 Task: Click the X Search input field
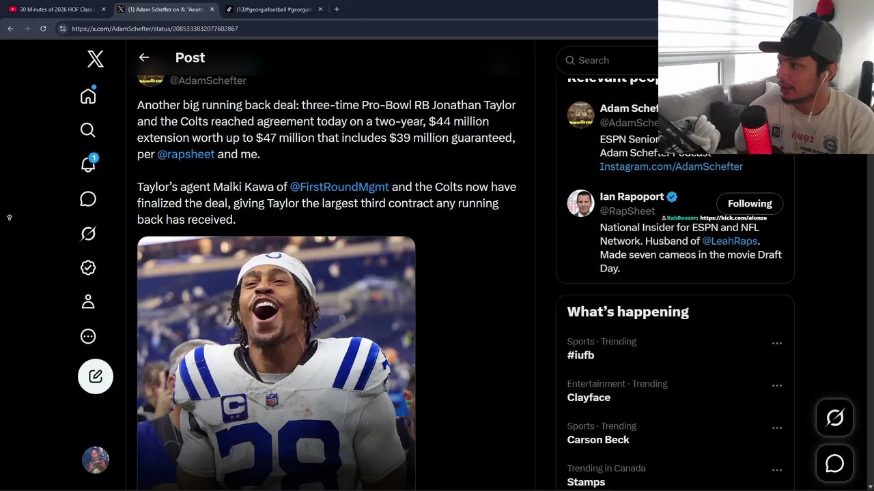pos(608,60)
